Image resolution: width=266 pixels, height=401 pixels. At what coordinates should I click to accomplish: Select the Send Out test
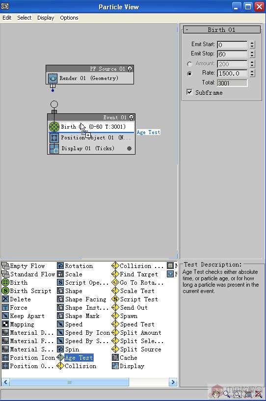coord(130,308)
